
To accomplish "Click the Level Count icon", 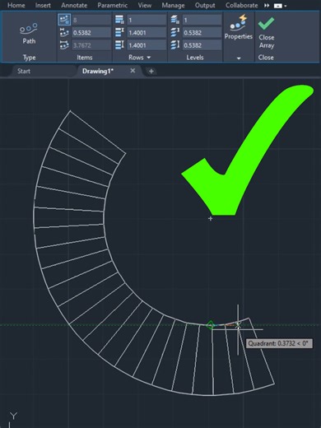I will (x=175, y=20).
